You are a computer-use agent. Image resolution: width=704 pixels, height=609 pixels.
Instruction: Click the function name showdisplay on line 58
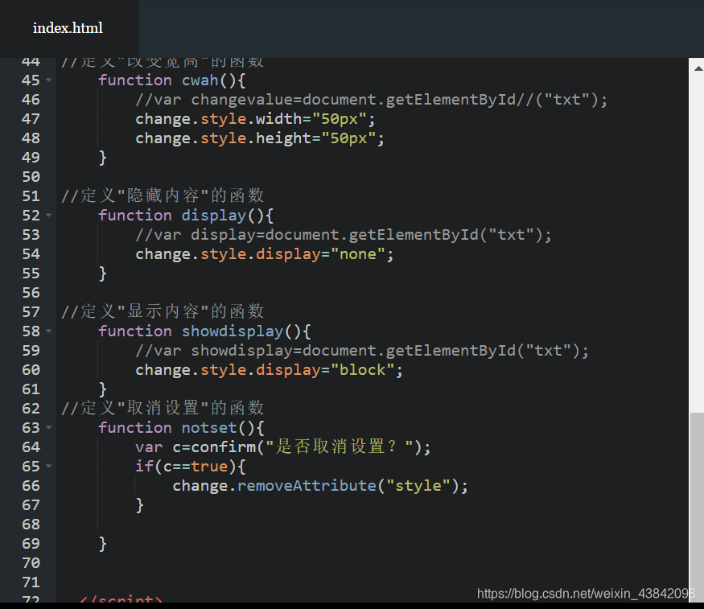[233, 331]
